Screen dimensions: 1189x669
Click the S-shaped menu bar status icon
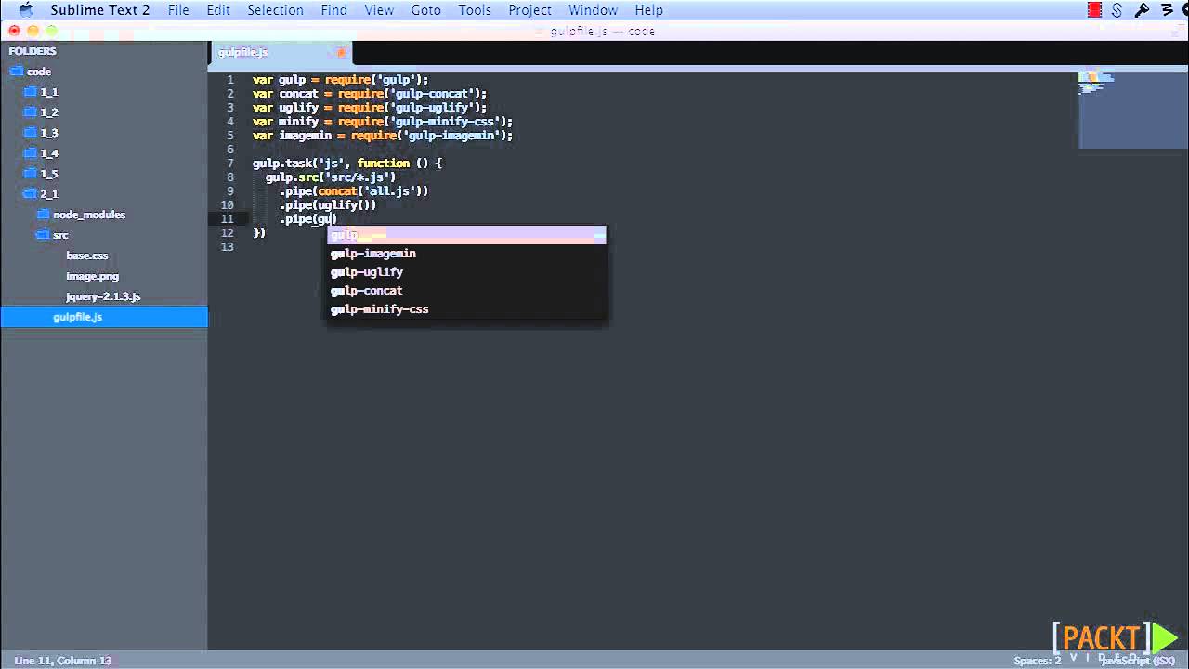[1117, 10]
